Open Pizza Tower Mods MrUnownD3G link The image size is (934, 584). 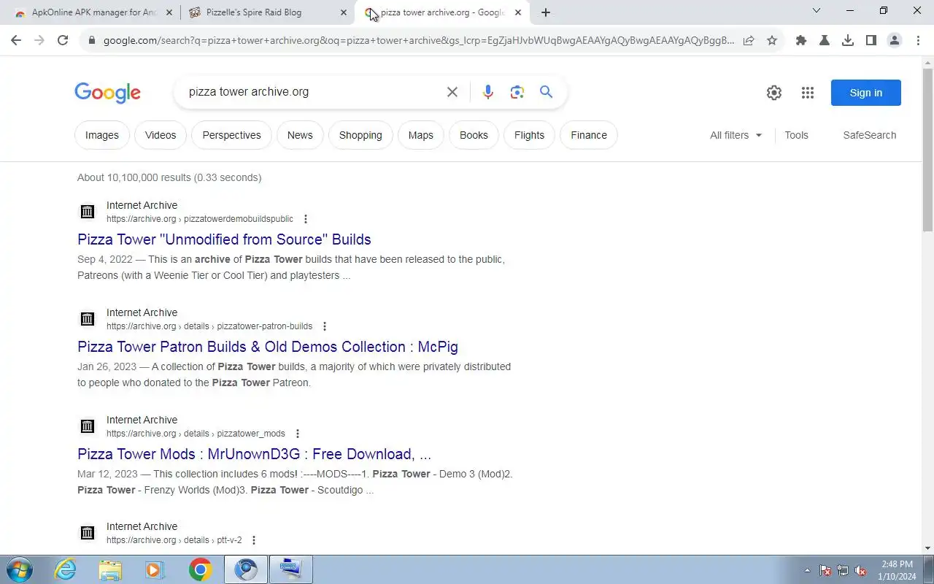point(254,454)
